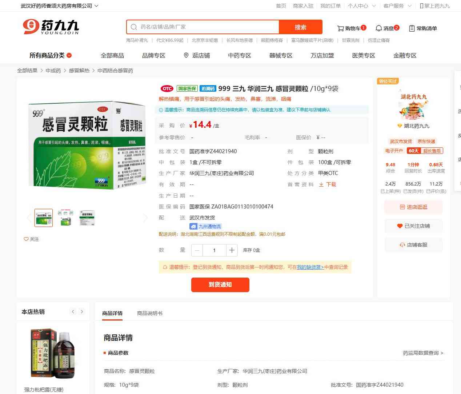Image resolution: width=461 pixels, height=394 pixels.
Task: Increase quantity with the plus button
Action: (x=232, y=250)
